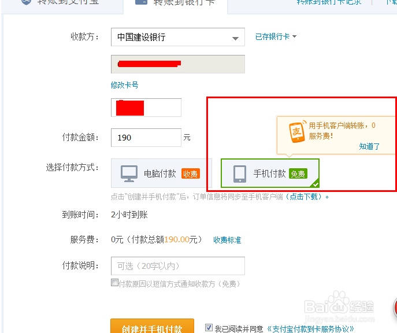Open the 转账到银行卡记录 link

(329, 2)
